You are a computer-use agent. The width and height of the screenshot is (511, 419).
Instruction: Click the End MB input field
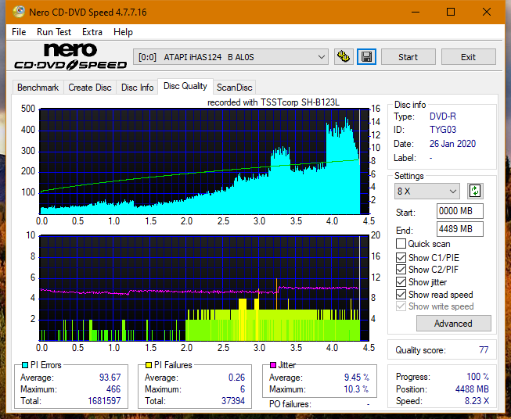[460, 229]
